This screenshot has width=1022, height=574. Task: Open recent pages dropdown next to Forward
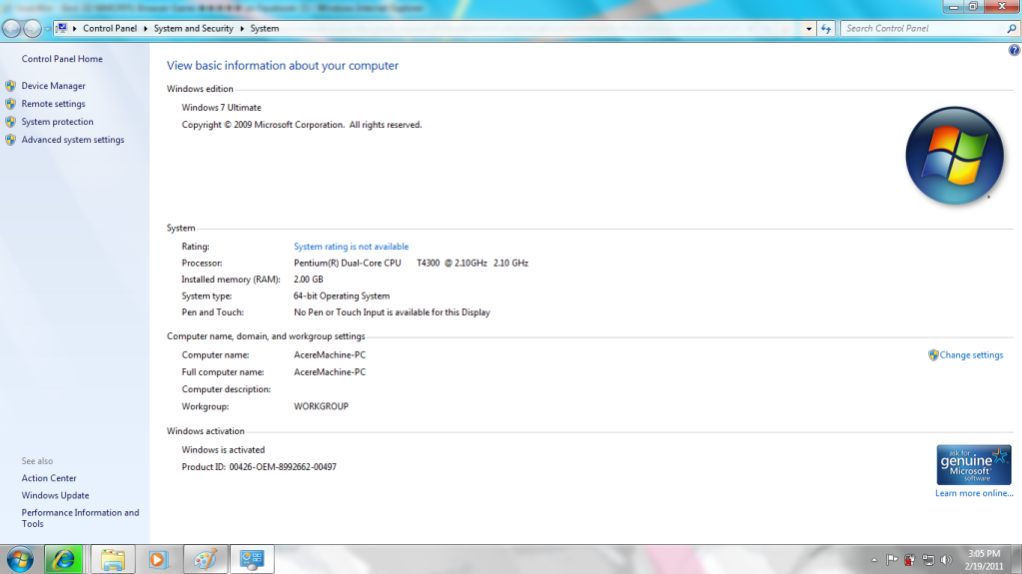coord(47,29)
